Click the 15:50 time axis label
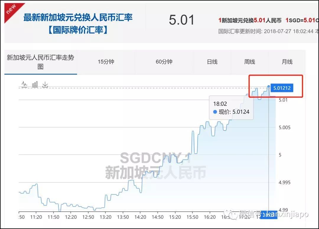 192,217
